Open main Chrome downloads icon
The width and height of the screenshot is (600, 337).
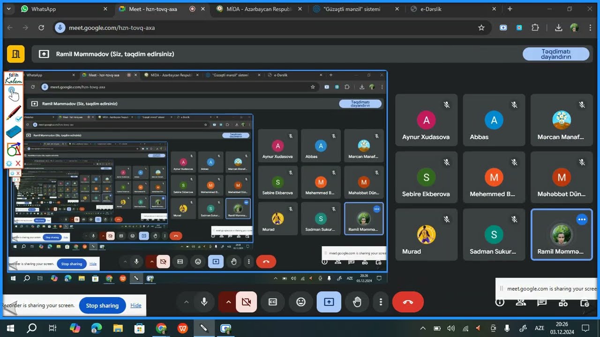click(558, 28)
